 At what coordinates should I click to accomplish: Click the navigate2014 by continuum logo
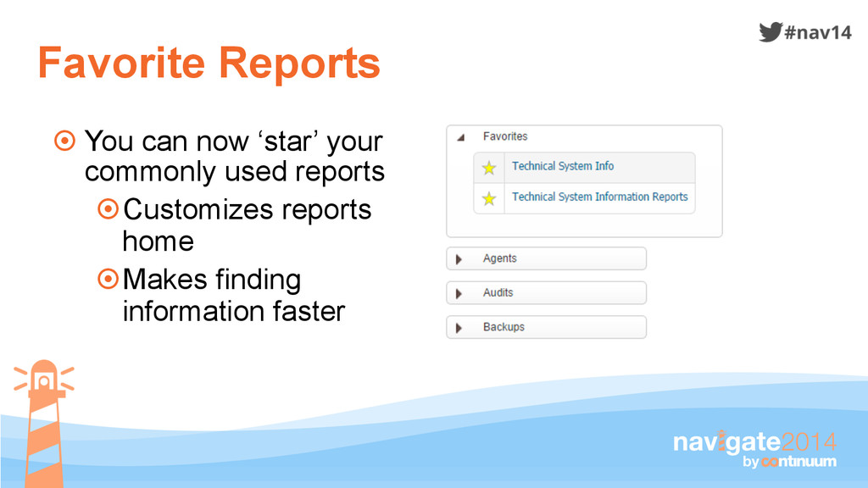(755, 449)
